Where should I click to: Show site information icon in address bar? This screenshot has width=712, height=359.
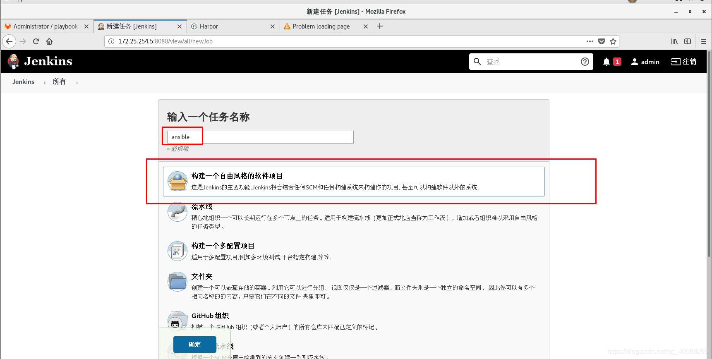[111, 41]
